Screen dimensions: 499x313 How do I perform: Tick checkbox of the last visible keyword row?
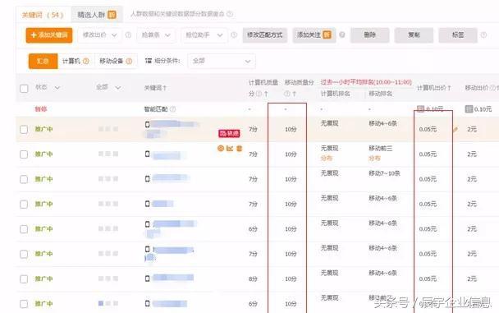pos(24,304)
